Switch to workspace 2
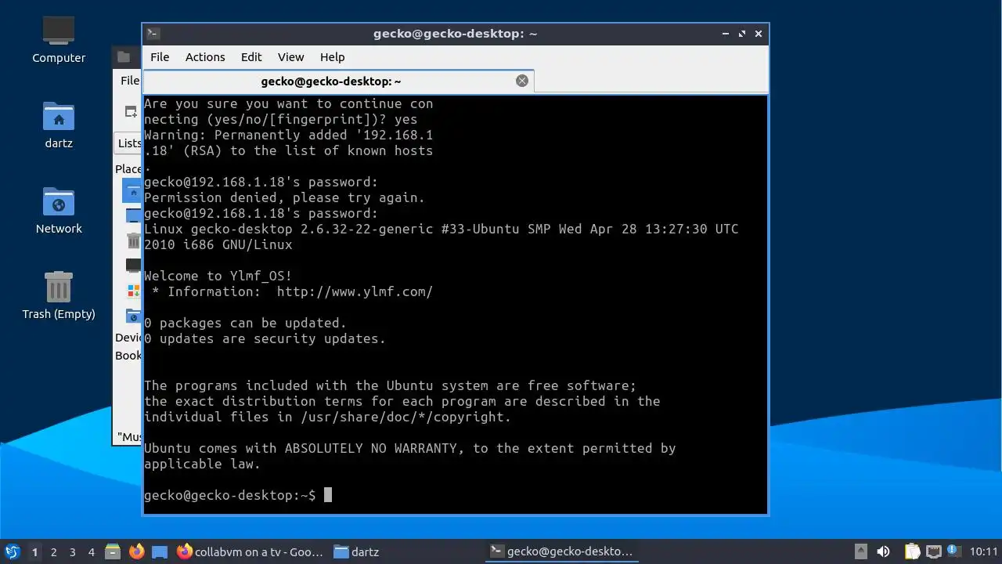This screenshot has height=564, width=1002. (53, 552)
